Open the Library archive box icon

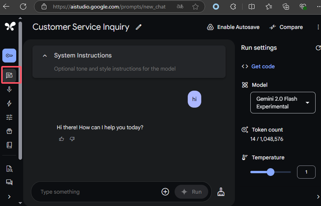(9, 131)
